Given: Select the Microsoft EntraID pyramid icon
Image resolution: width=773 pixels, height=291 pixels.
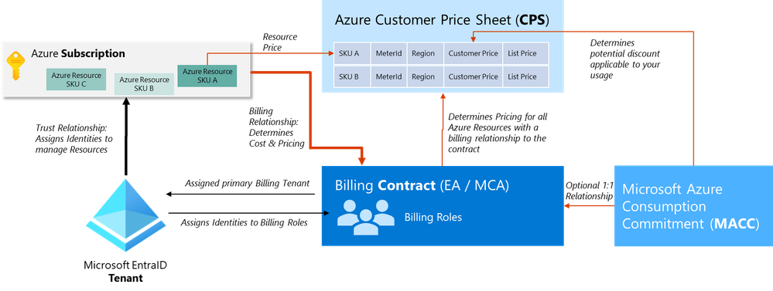Looking at the screenshot, I should click(x=125, y=215).
